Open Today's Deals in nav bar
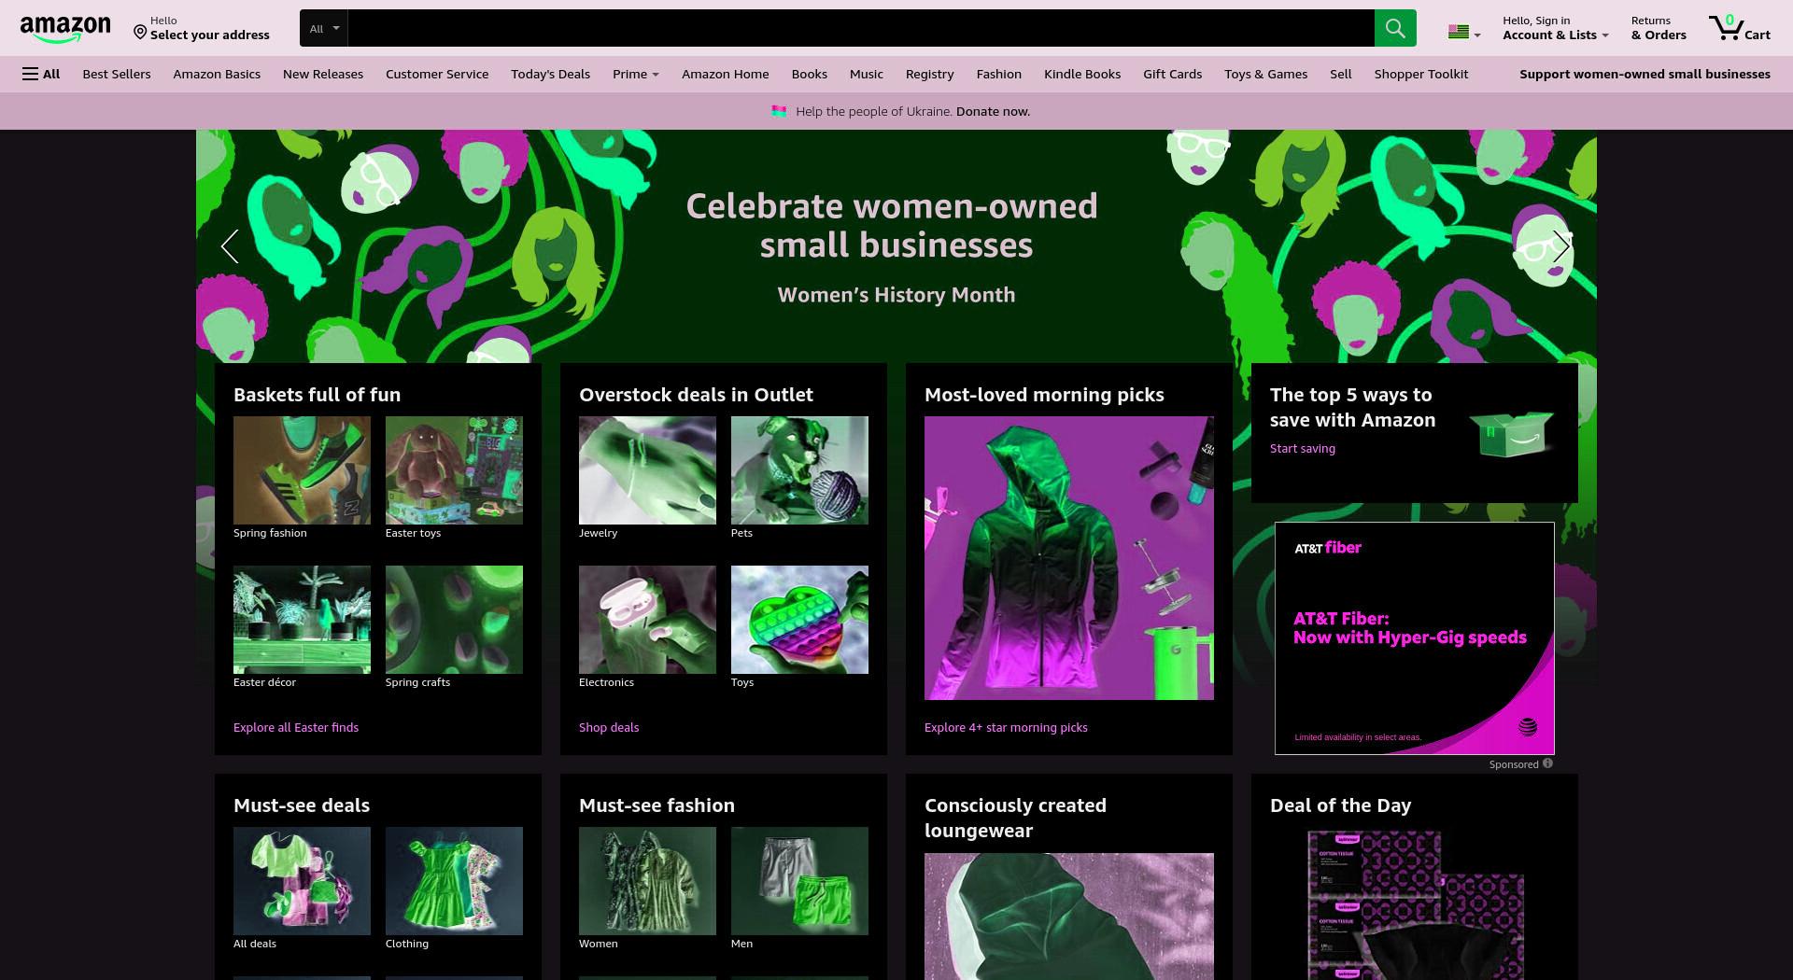 [550, 74]
